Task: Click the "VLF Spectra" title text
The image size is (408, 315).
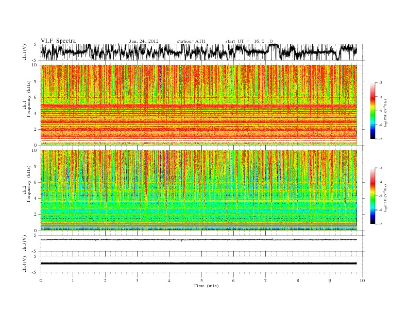Action: click(x=58, y=41)
